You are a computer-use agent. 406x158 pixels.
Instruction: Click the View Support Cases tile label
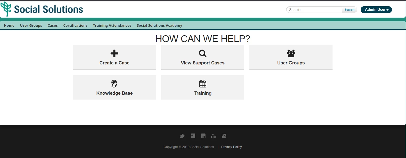[x=203, y=63]
